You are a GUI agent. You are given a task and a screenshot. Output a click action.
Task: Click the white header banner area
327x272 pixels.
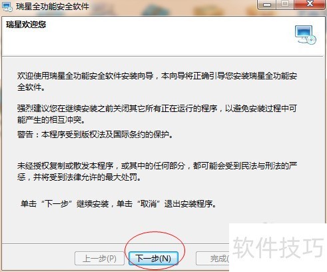pyautogui.click(x=163, y=36)
